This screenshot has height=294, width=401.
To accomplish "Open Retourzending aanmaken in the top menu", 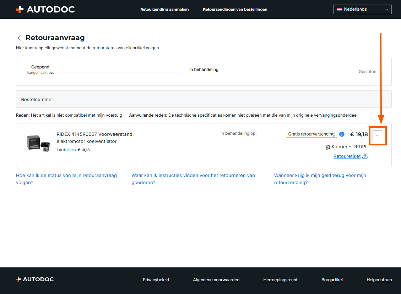I will coord(164,10).
